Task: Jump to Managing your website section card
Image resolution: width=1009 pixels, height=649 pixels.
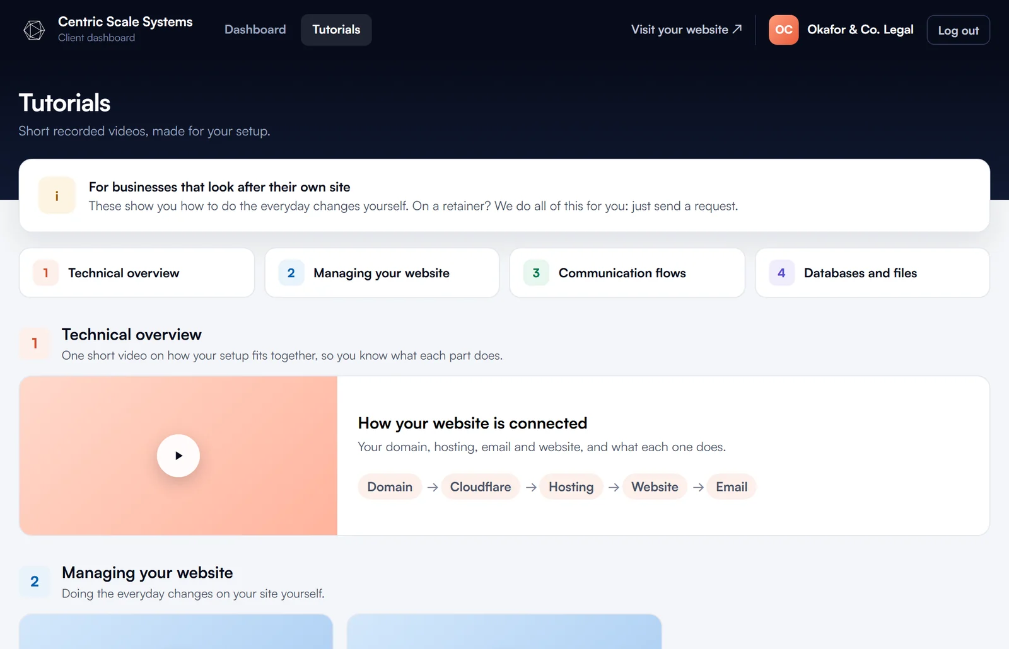Action: pos(382,273)
